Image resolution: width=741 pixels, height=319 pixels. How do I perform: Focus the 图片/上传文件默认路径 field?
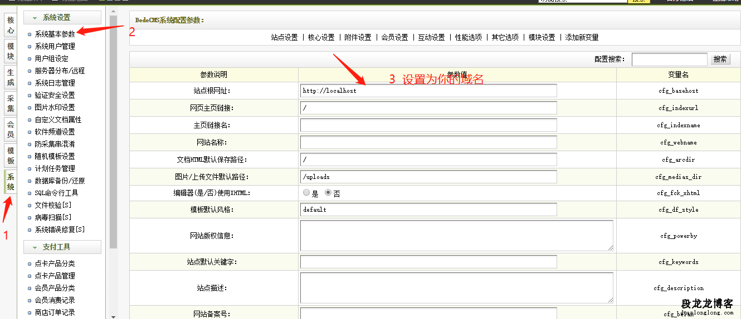428,177
